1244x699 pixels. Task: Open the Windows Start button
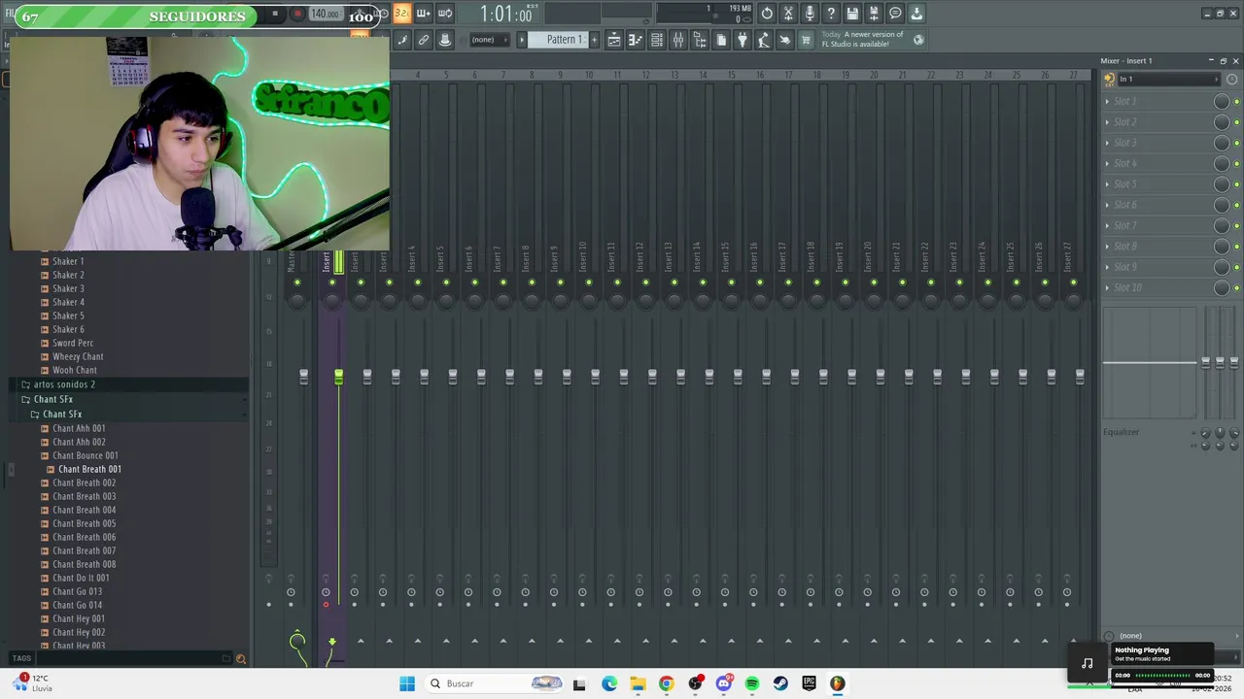(x=407, y=683)
